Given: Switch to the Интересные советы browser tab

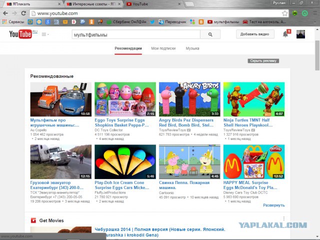Looking at the screenshot, I should (x=93, y=4).
